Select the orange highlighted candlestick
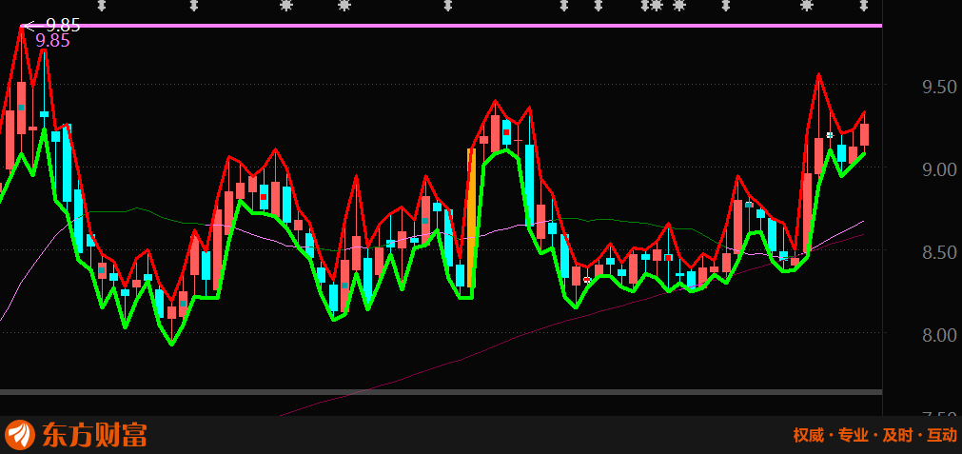 click(471, 218)
